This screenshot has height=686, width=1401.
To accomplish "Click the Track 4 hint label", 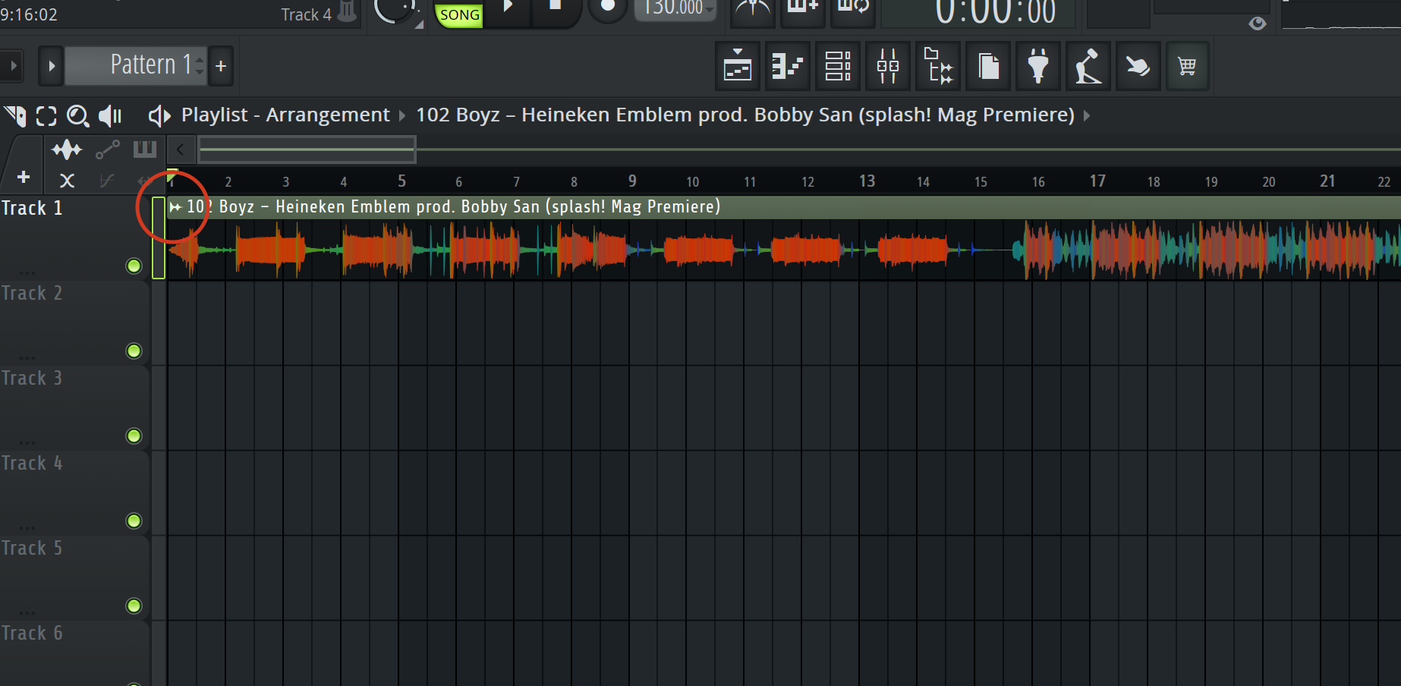I will click(x=306, y=14).
